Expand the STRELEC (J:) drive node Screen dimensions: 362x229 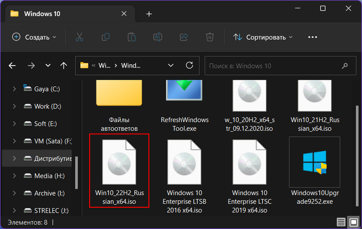[x=14, y=210]
